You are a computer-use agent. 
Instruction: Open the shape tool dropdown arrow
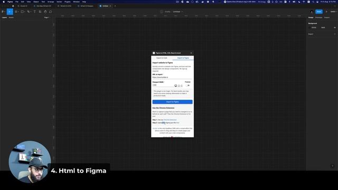tap(24, 12)
